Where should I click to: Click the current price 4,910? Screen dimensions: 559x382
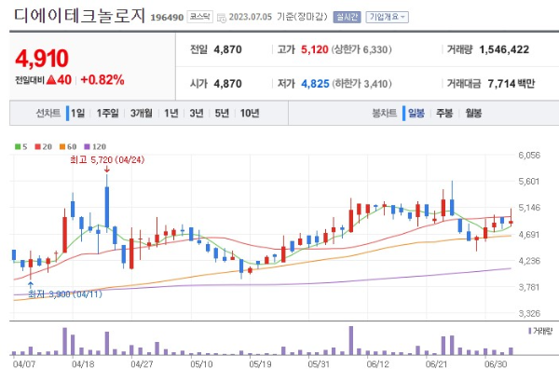[42, 58]
